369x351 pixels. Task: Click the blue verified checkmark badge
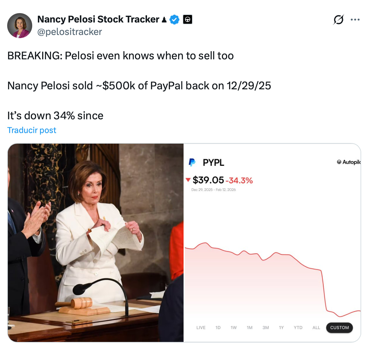174,19
